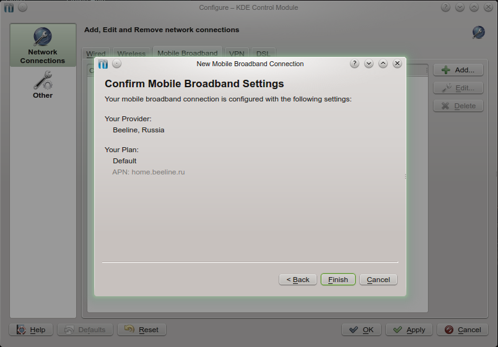Screen dimensions: 498x347
Task: Click the 'APN: home.beeline.ru' text
Action: tap(148, 172)
